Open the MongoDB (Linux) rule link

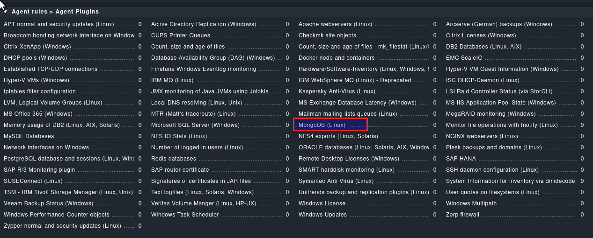click(322, 125)
